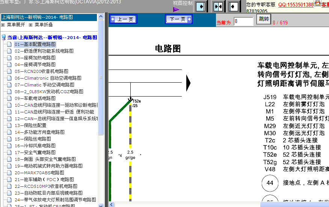Open 12—CAN—总线网络连接—信息娱乐系统
This screenshot has height=207, width=329.
tap(56, 119)
